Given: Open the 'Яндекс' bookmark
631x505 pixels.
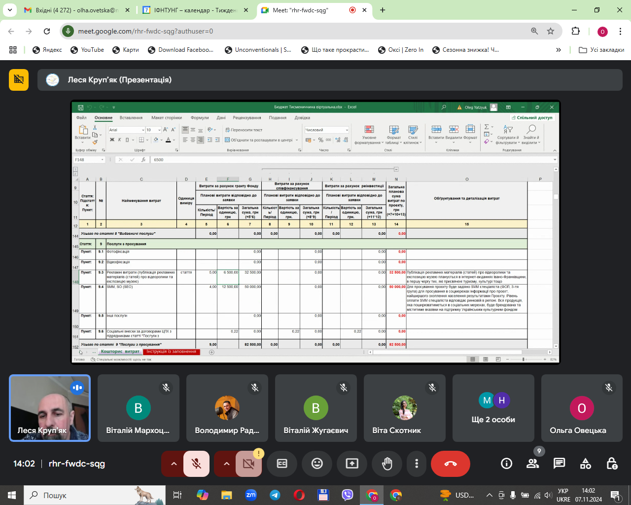Looking at the screenshot, I should (x=47, y=50).
